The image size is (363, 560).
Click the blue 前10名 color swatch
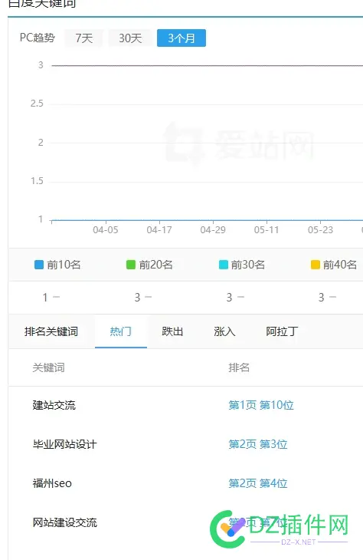[39, 265]
